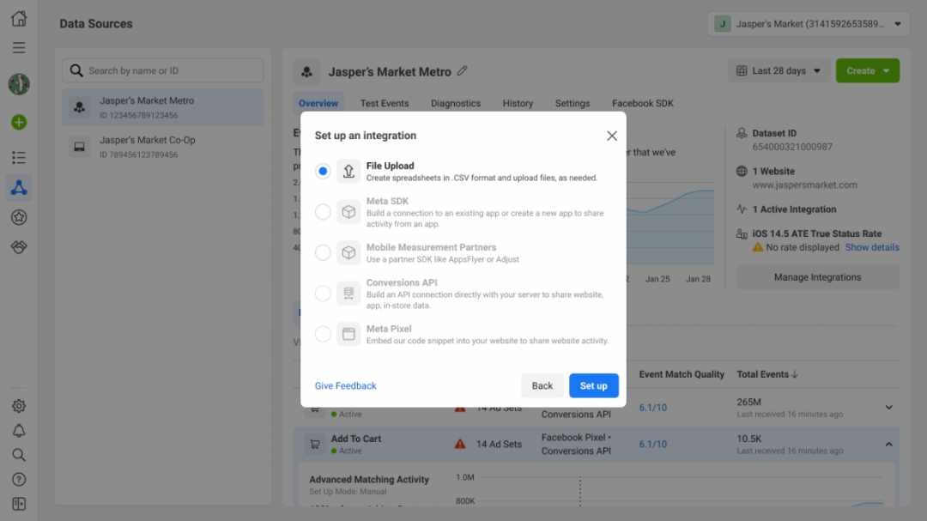Edit dataset name with pencil icon
Viewport: 927px width, 521px height.
(463, 71)
